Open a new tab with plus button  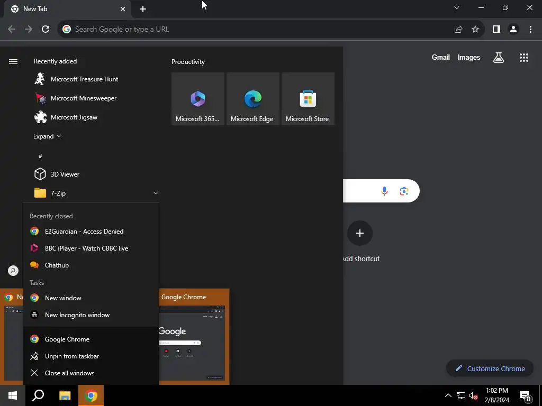[143, 9]
